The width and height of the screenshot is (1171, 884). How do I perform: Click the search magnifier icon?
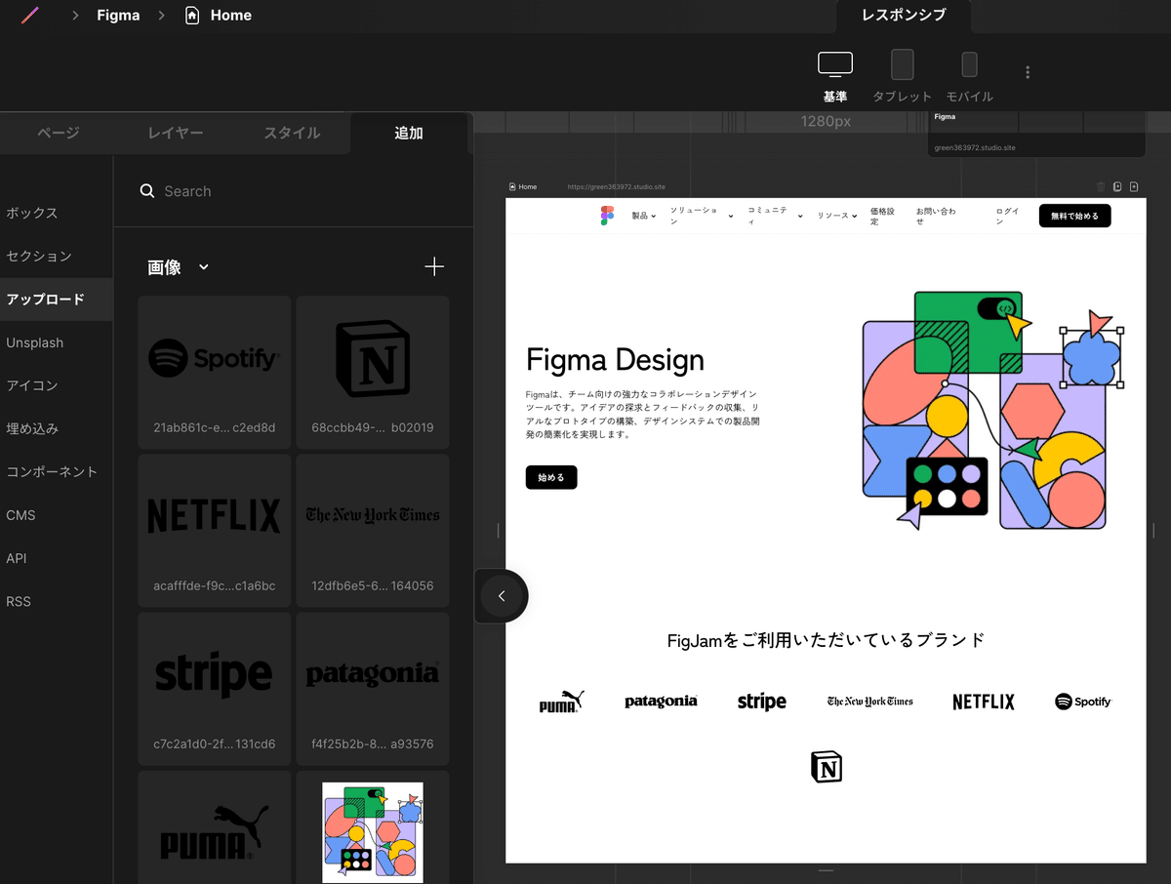[147, 191]
